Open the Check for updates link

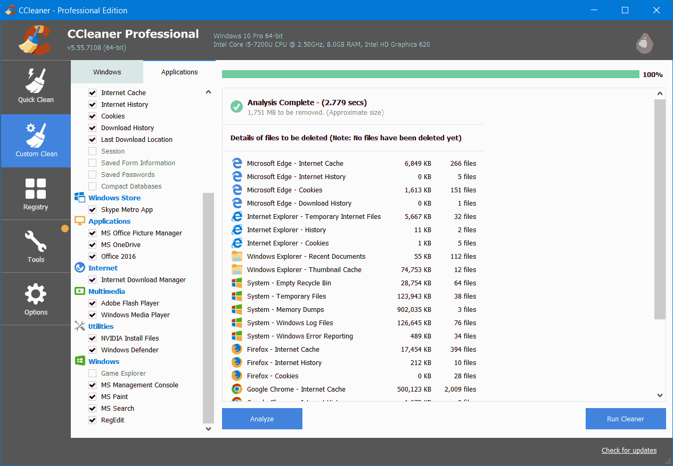629,450
